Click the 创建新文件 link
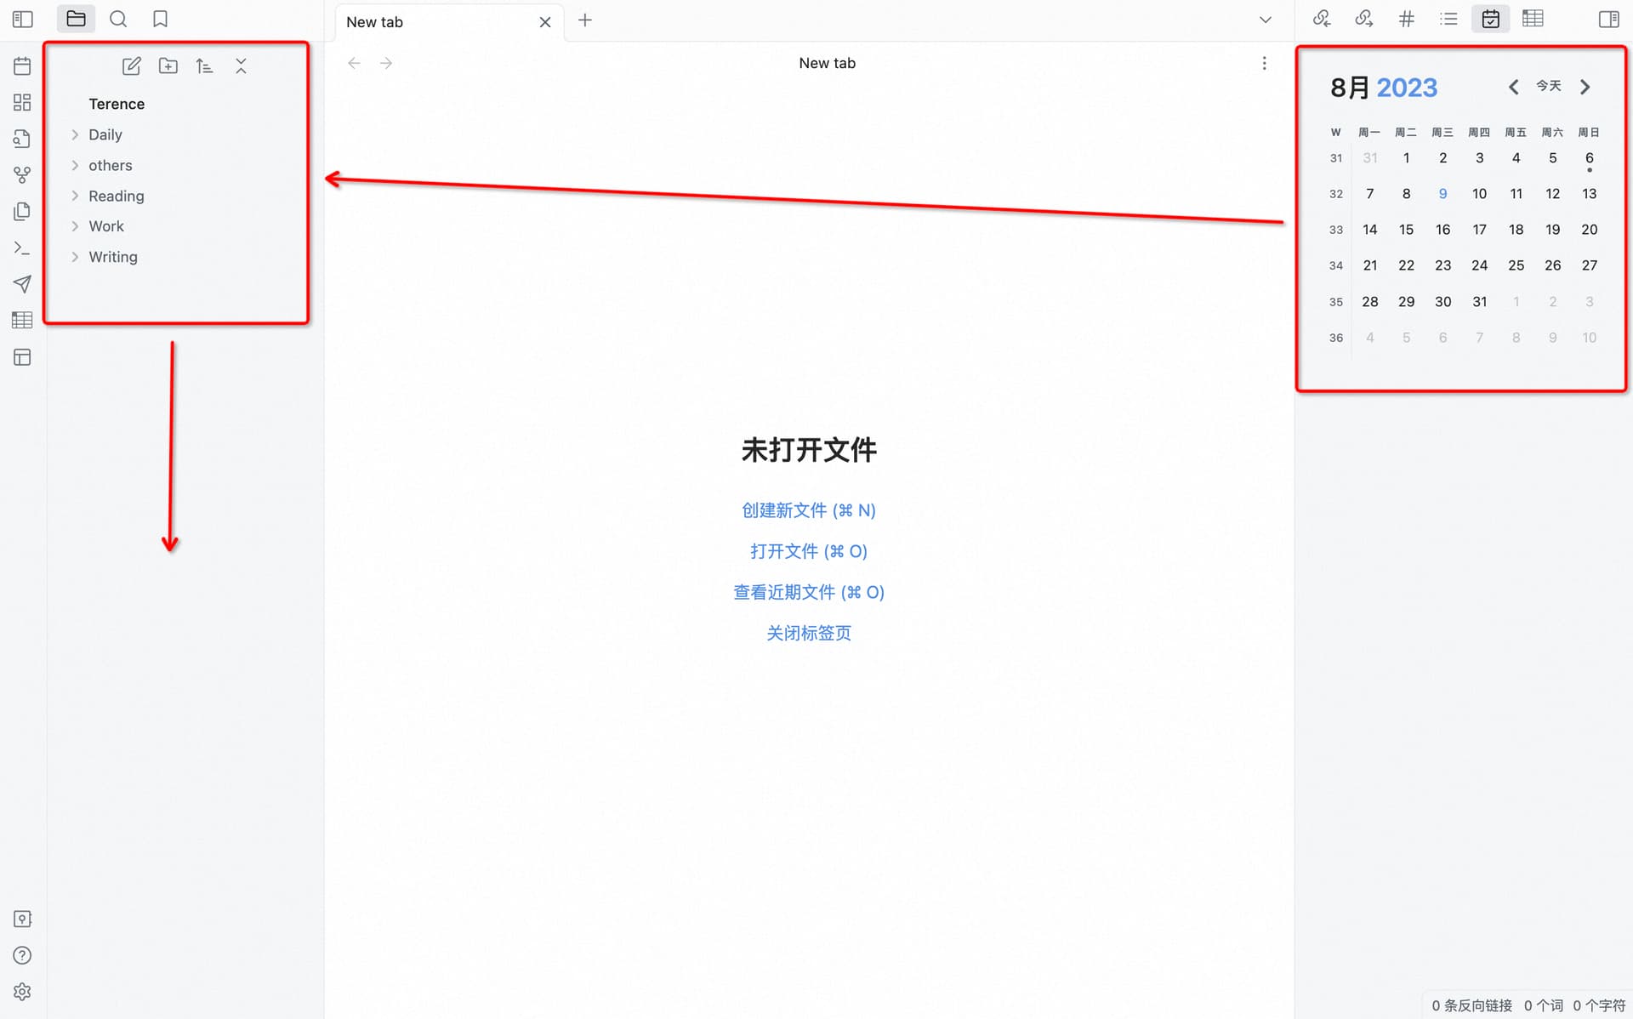This screenshot has width=1633, height=1019. click(x=808, y=510)
